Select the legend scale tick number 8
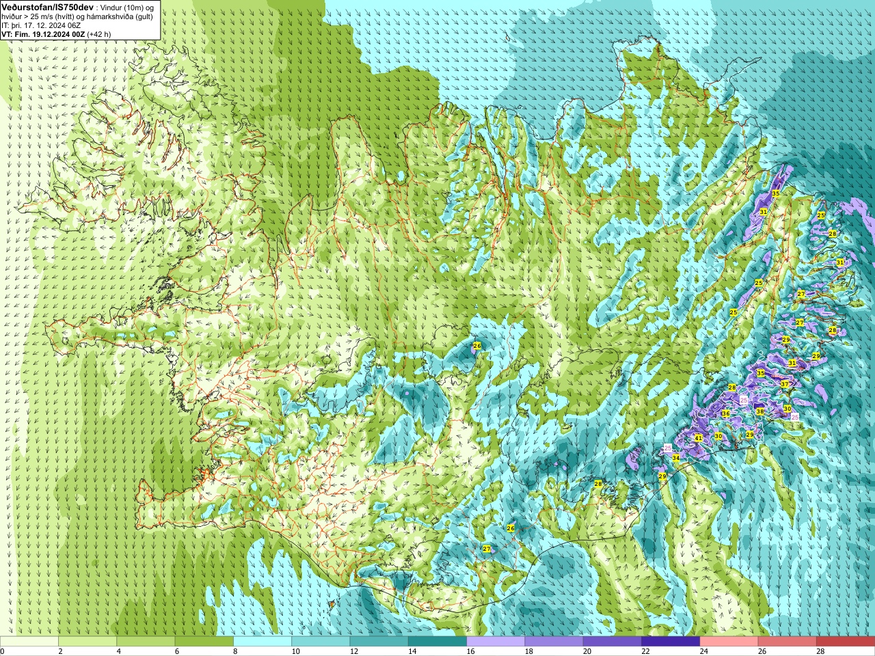 237,651
